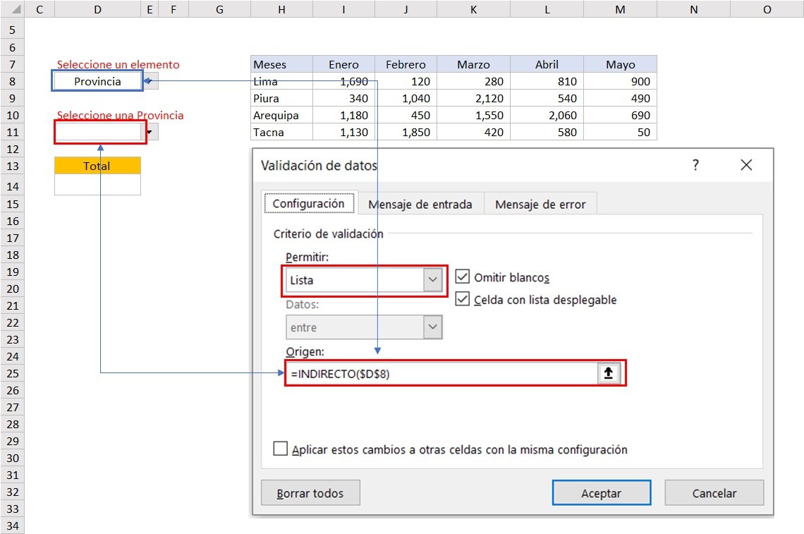The height and width of the screenshot is (534, 804).
Task: Open the disabled Datos dropdown showing entre
Action: [433, 327]
